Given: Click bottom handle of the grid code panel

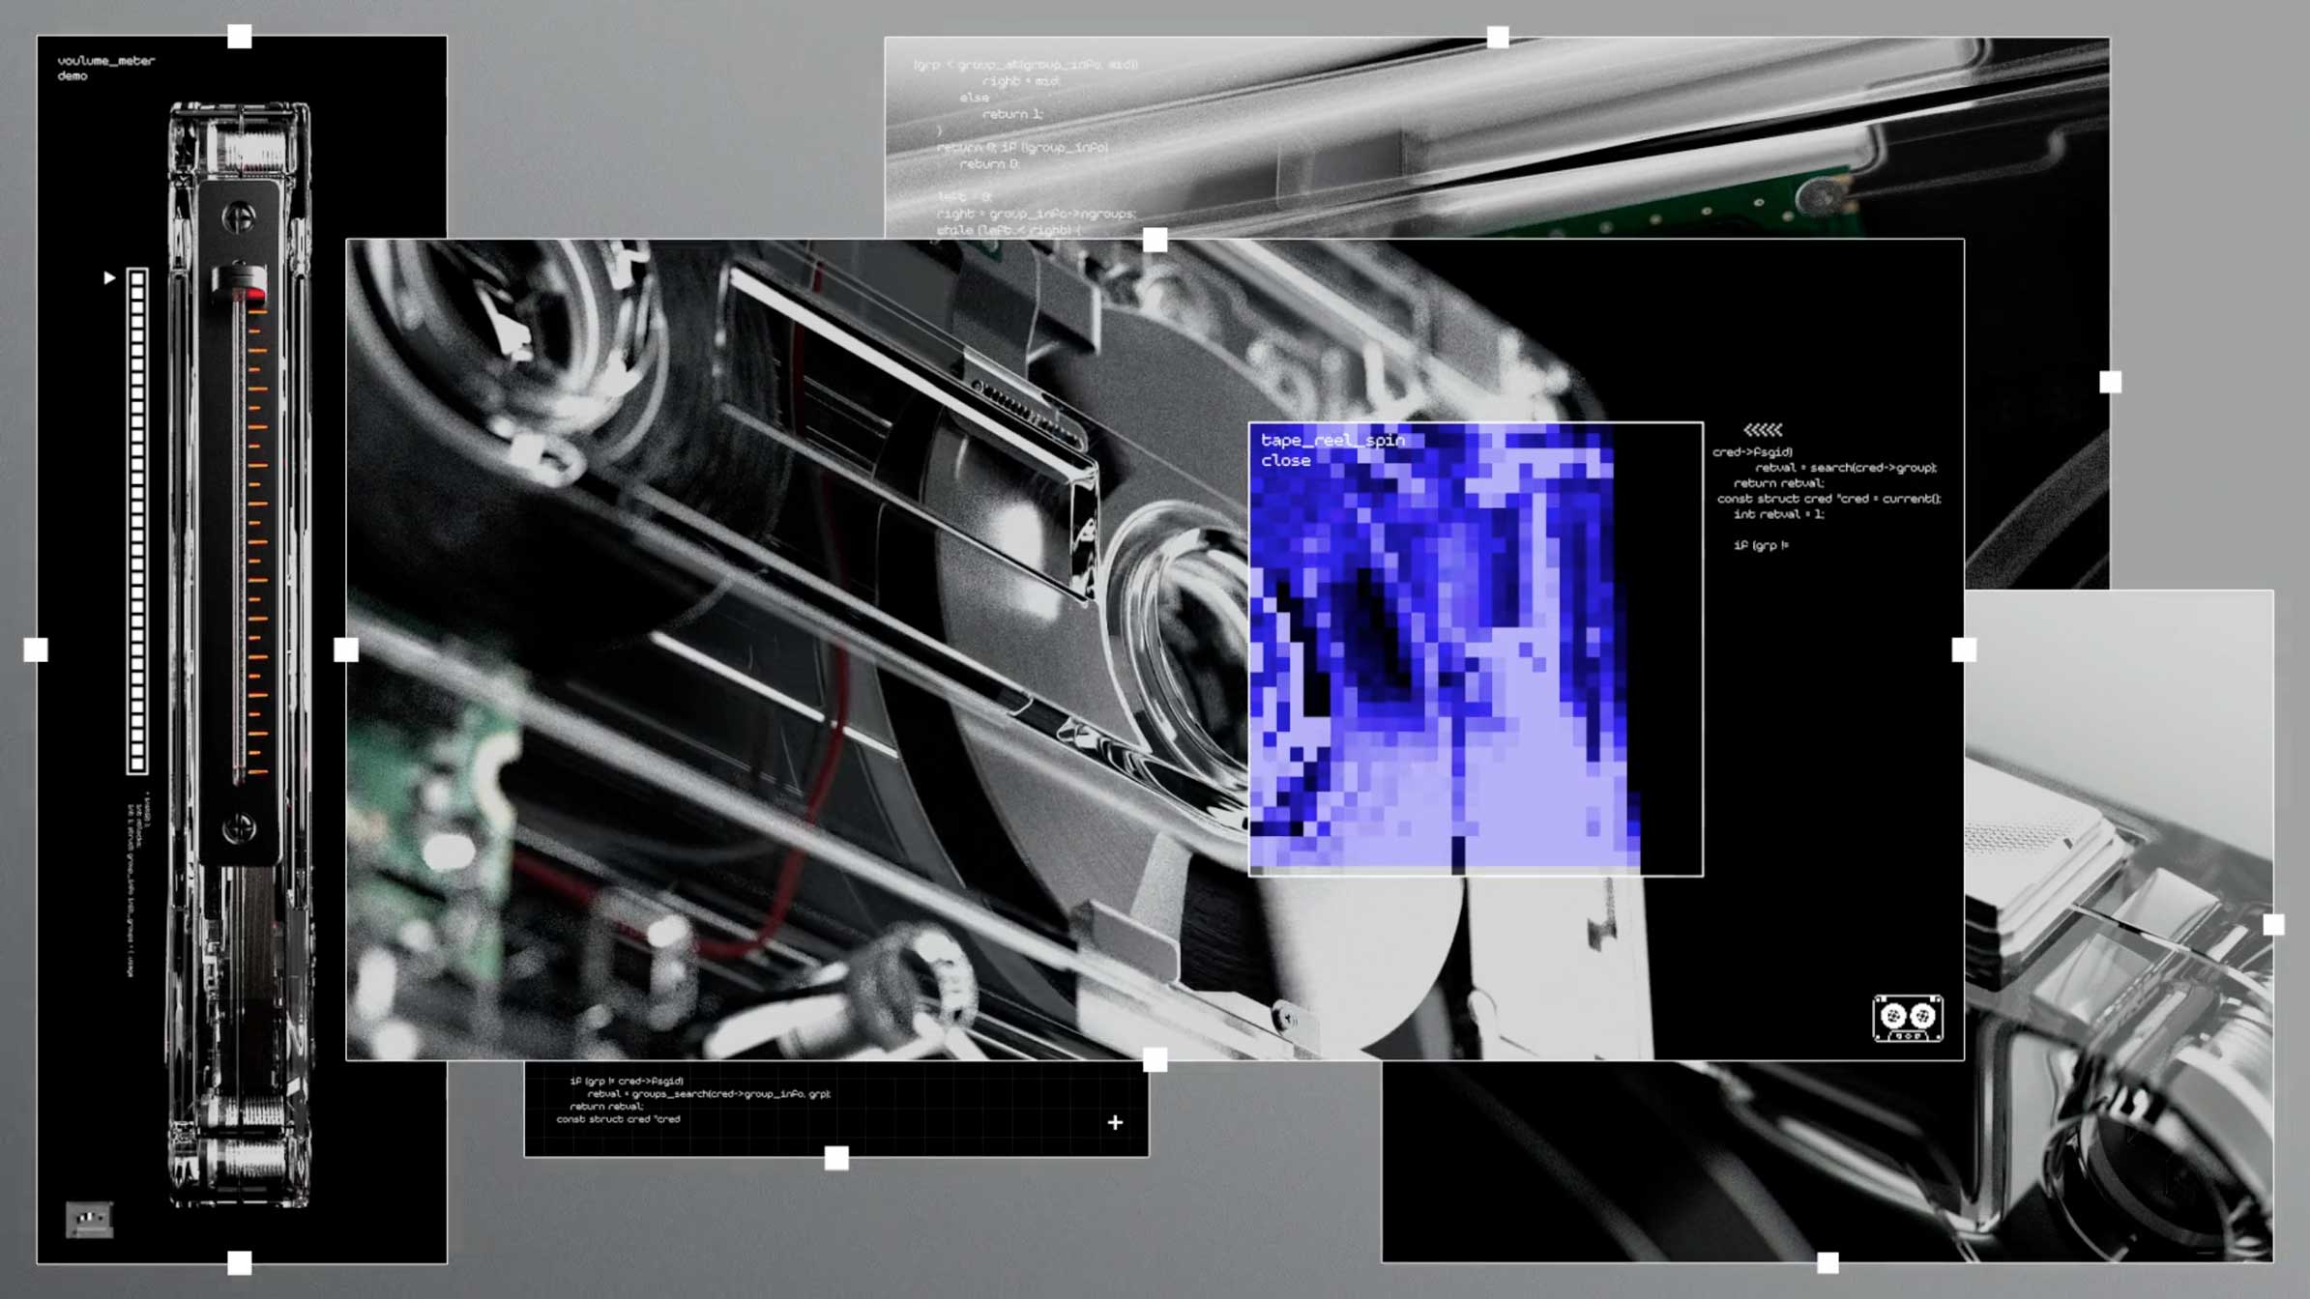Looking at the screenshot, I should click(836, 1158).
